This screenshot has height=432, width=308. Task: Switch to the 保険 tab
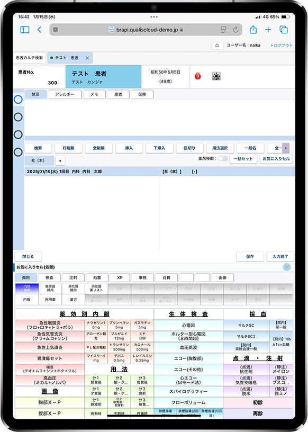pos(142,94)
